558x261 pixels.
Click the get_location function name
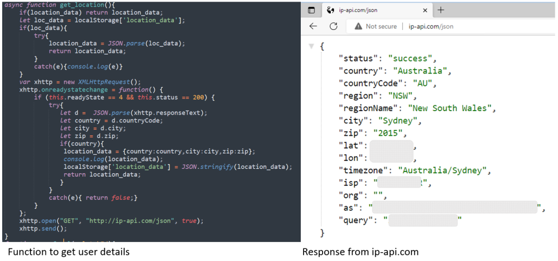click(77, 4)
